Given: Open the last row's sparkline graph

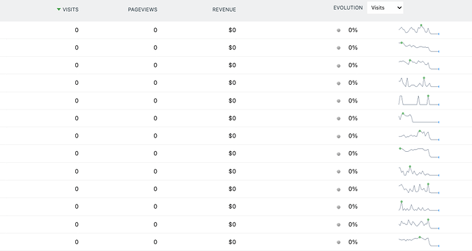Looking at the screenshot, I should [x=419, y=241].
